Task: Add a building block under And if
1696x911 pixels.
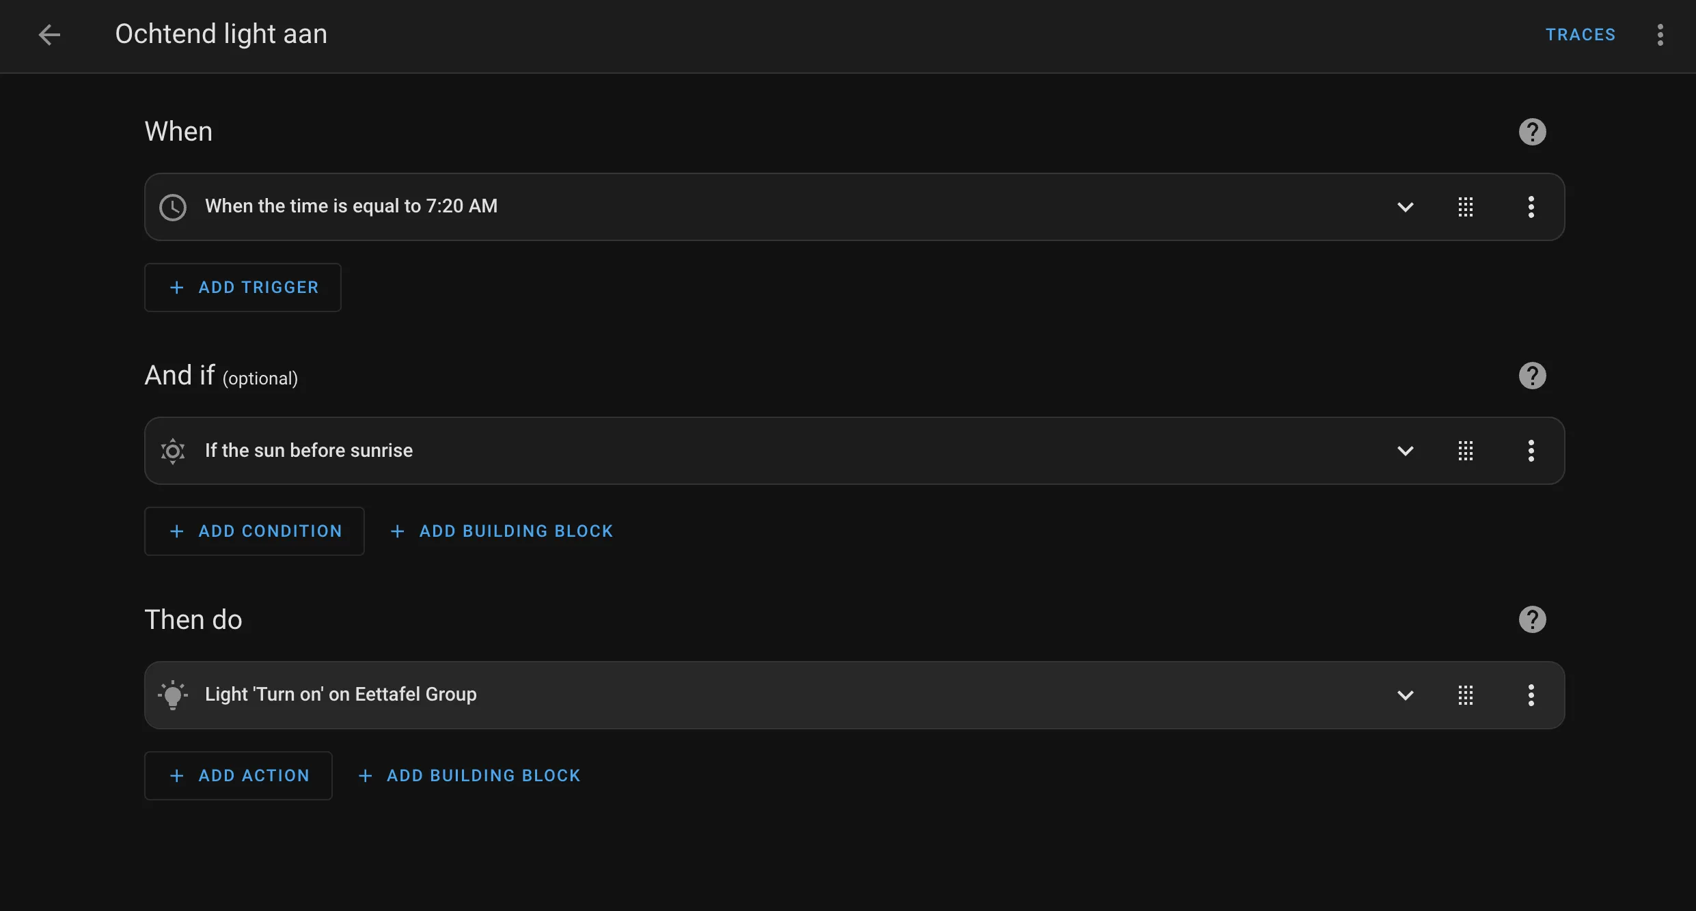Action: pos(502,531)
